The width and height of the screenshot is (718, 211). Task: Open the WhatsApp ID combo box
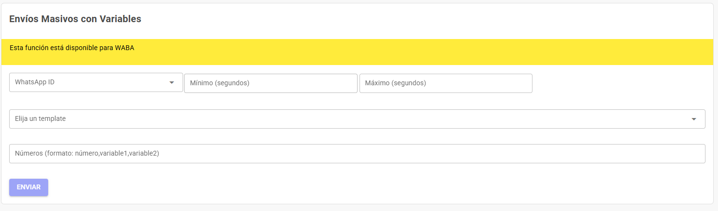pos(96,82)
